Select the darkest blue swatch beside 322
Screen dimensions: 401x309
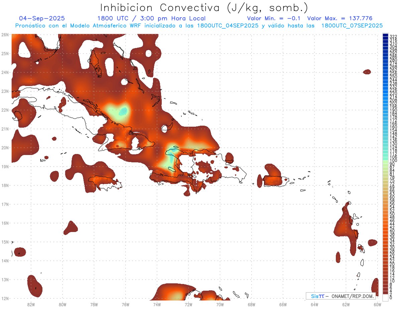click(386, 35)
